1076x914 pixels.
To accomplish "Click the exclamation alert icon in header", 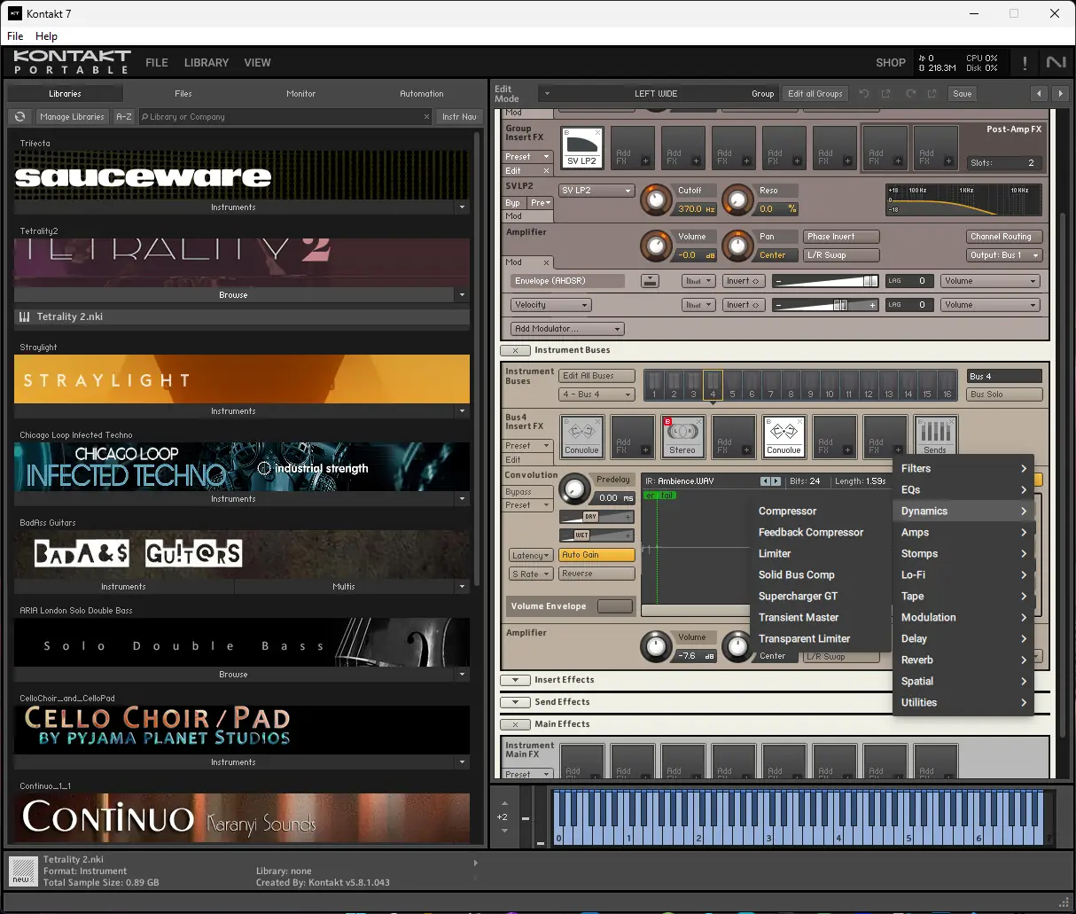I will pyautogui.click(x=1025, y=63).
